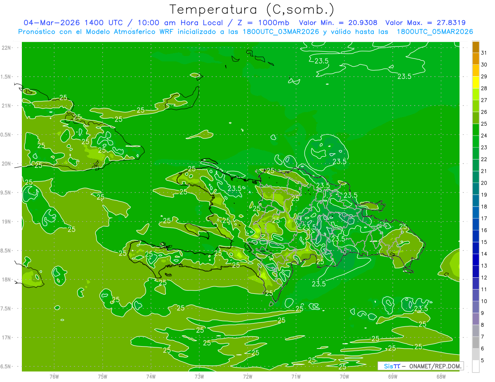Click the "71W" longitude axis label
Viewport: 495px width, 382px height.
[296, 377]
